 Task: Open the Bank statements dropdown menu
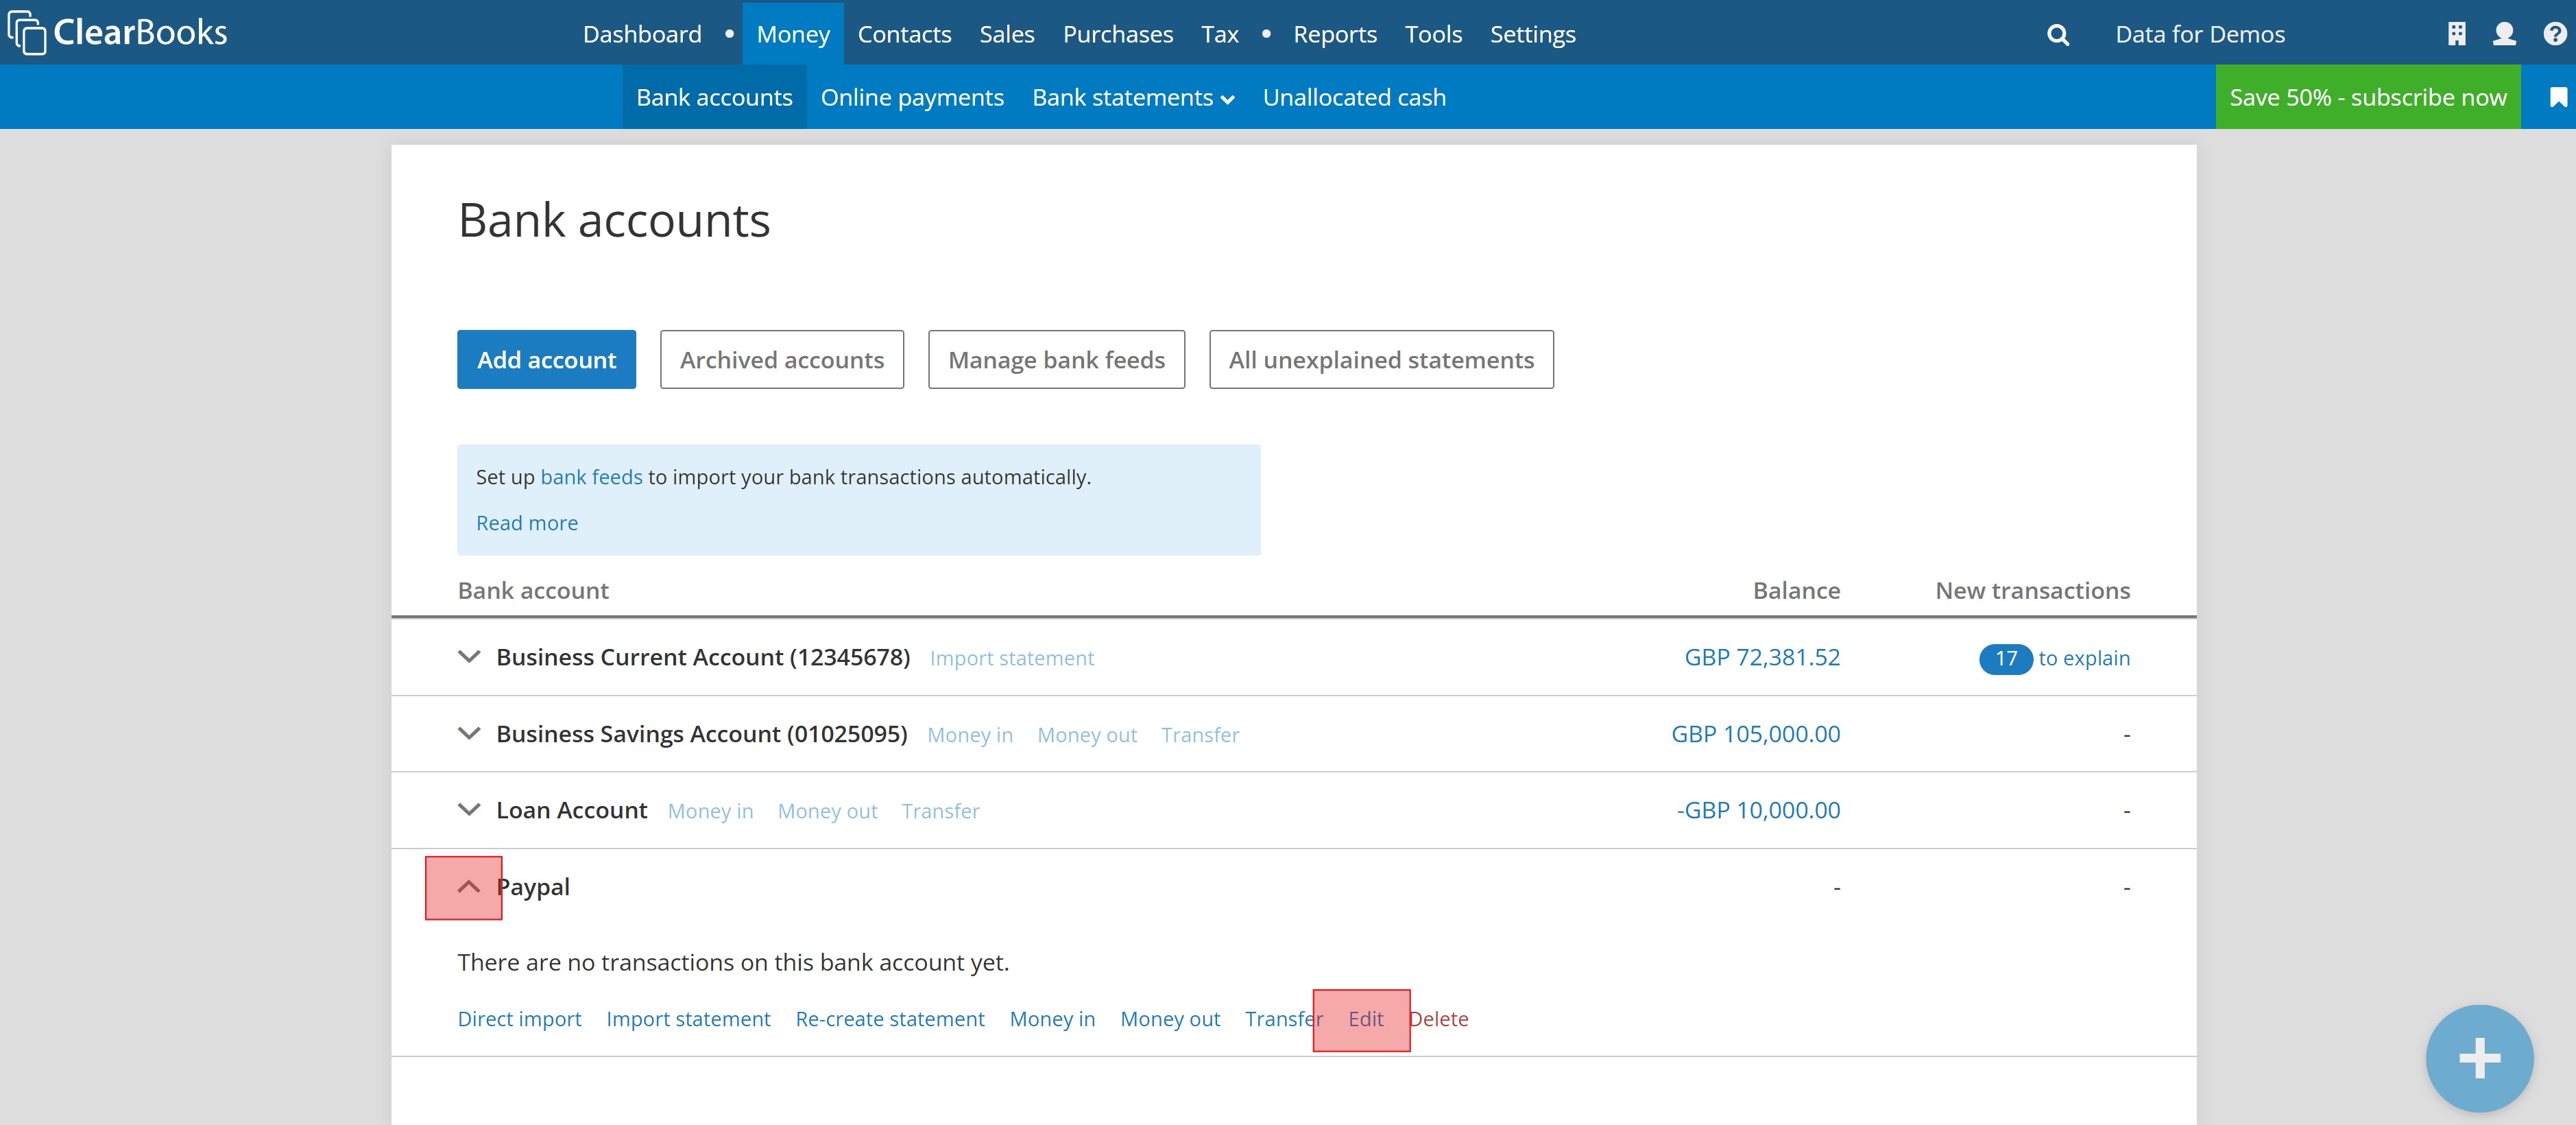(1133, 97)
